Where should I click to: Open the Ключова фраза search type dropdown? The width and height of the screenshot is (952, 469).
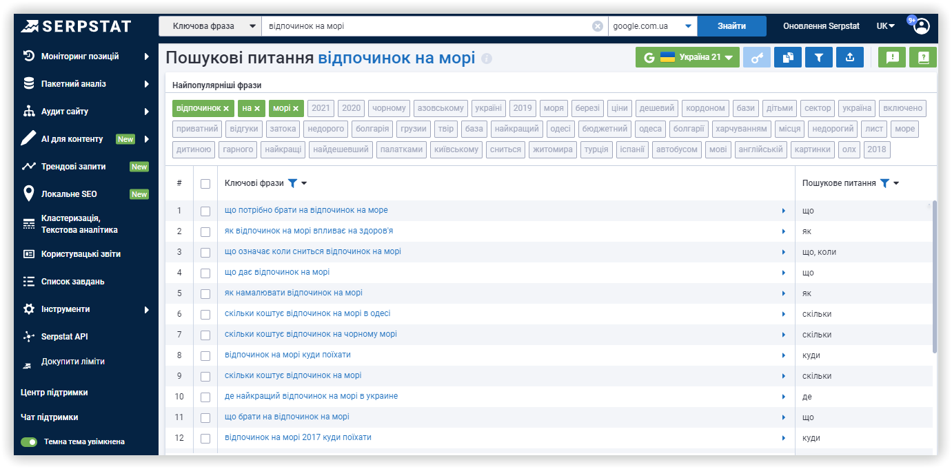click(x=210, y=26)
